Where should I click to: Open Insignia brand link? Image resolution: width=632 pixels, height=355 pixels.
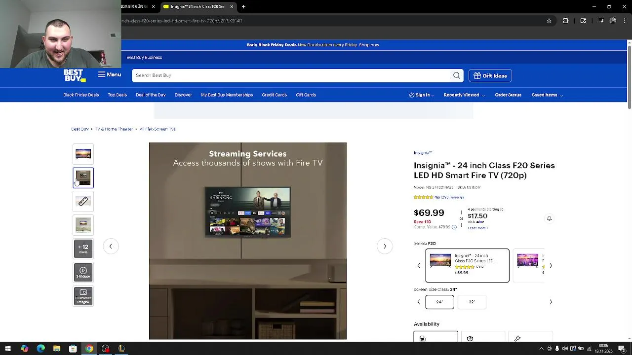tap(423, 153)
